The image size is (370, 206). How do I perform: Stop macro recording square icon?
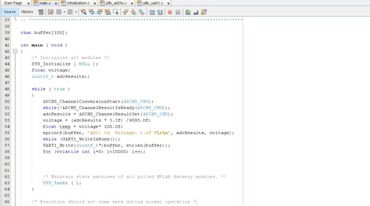coord(178,12)
